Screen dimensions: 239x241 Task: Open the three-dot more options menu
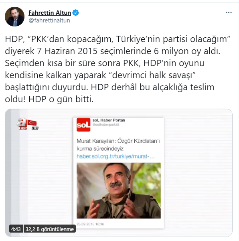point(229,12)
